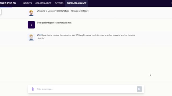Click the 'What percentage of customers are men?' message
The image size is (172, 96).
tap(55, 23)
